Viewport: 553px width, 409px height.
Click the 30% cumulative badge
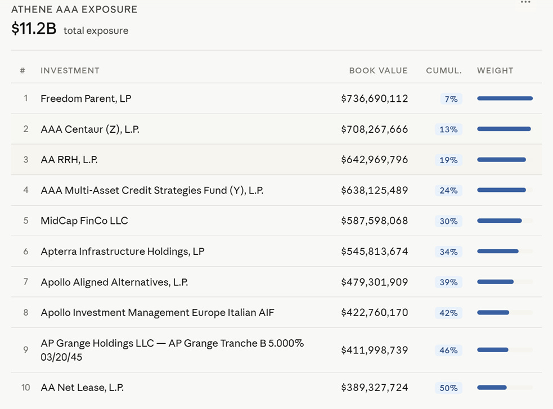point(448,221)
